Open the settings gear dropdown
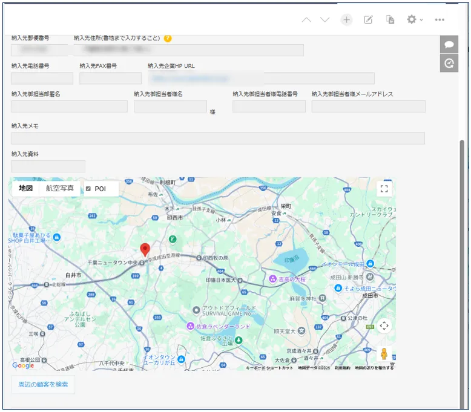The width and height of the screenshot is (471, 412). coord(415,20)
